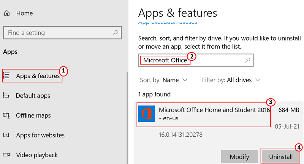Select Apps for websites in sidebar
The image size is (304, 164).
pyautogui.click(x=40, y=135)
